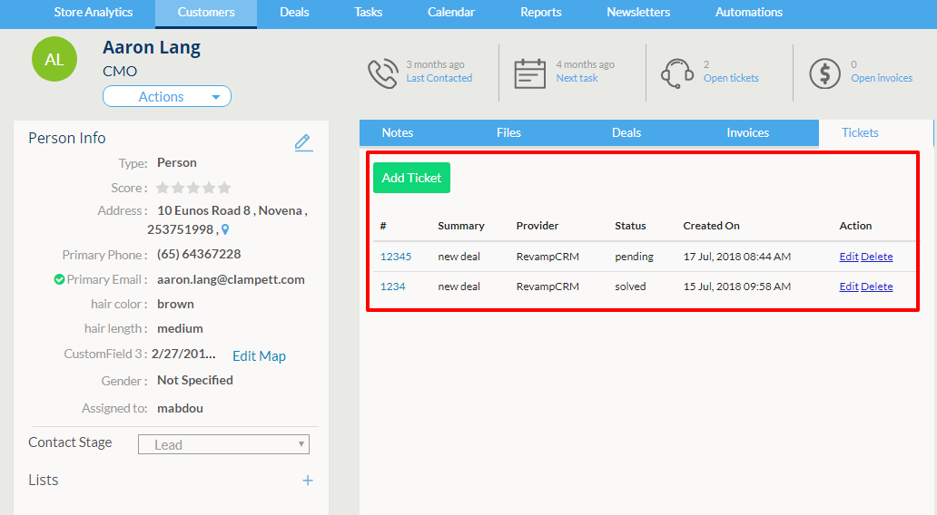
Task: Click the hair length value medium
Action: coord(180,328)
